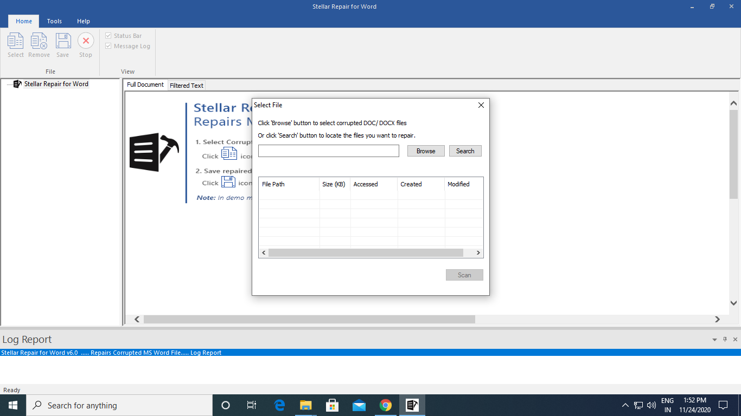Click the Scan button
Viewport: 741px width, 416px height.
(x=464, y=275)
